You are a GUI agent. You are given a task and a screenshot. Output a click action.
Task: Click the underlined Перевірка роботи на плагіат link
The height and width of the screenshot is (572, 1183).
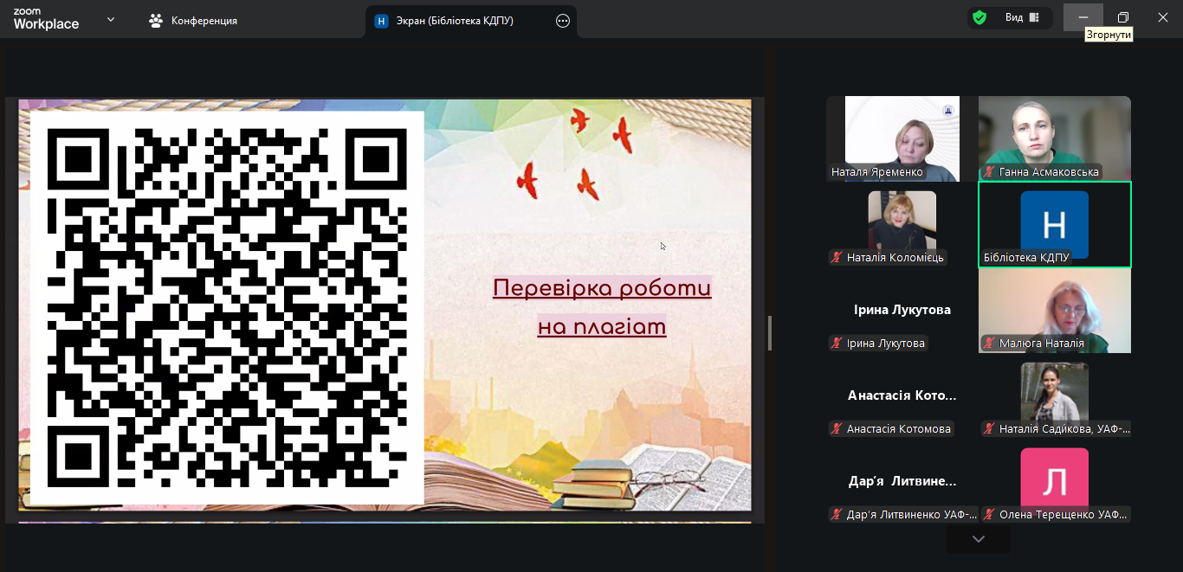(x=602, y=306)
